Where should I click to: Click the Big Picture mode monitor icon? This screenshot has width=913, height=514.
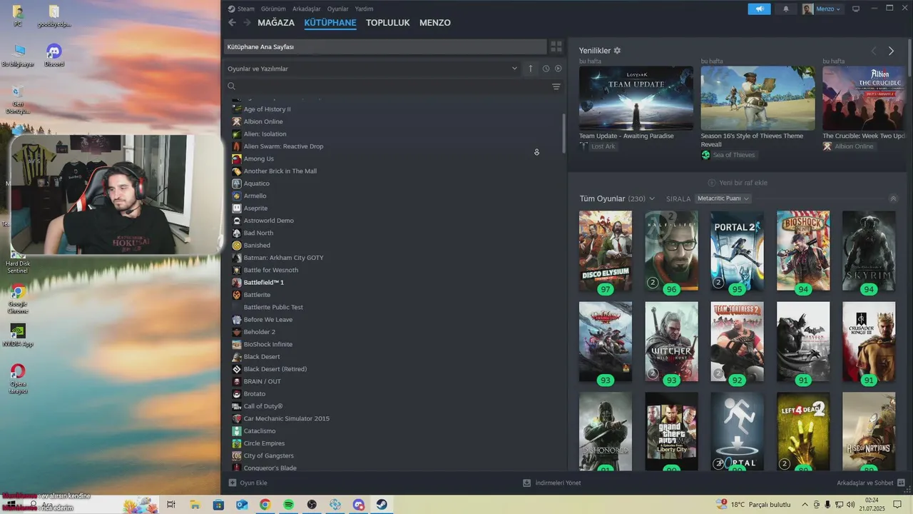[x=856, y=9]
